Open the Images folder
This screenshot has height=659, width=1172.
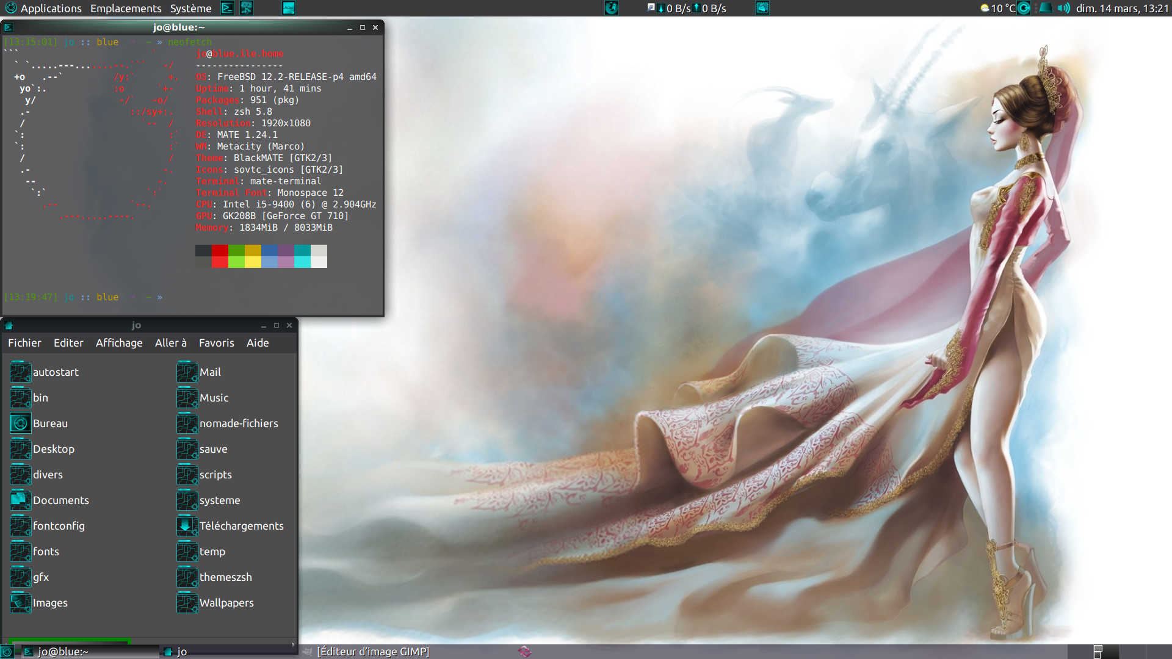pos(39,603)
